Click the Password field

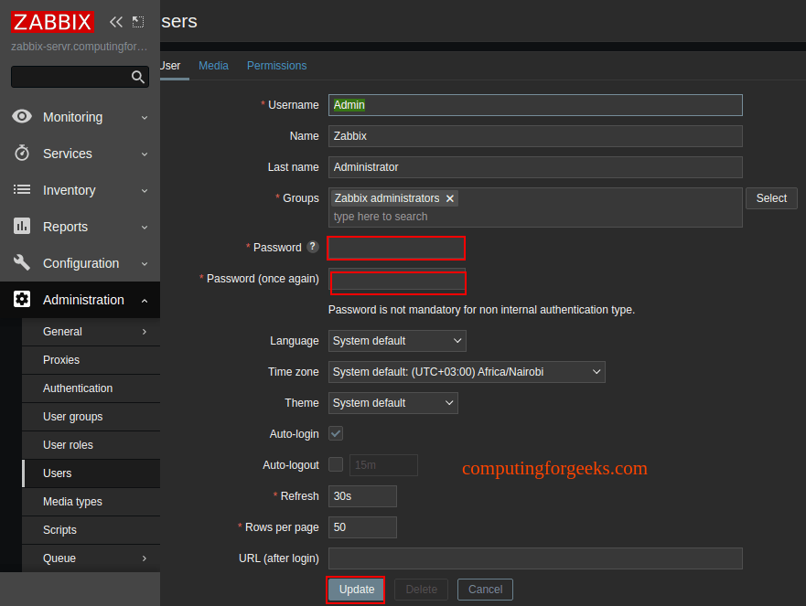click(x=397, y=248)
